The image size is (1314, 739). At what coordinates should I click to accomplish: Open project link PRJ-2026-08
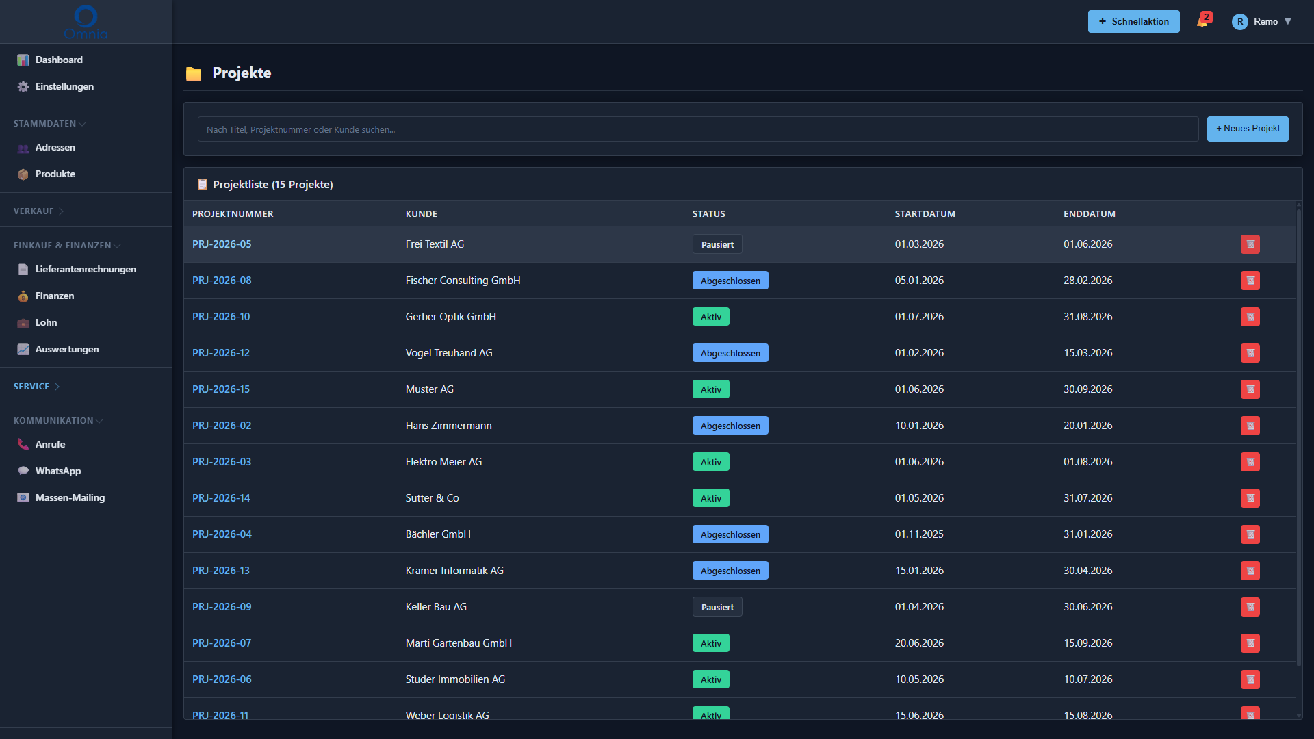pyautogui.click(x=222, y=281)
